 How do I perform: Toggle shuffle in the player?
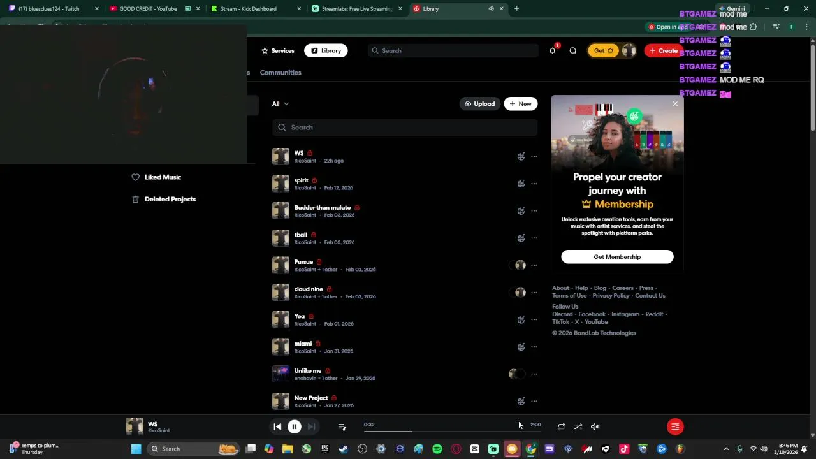[578, 426]
